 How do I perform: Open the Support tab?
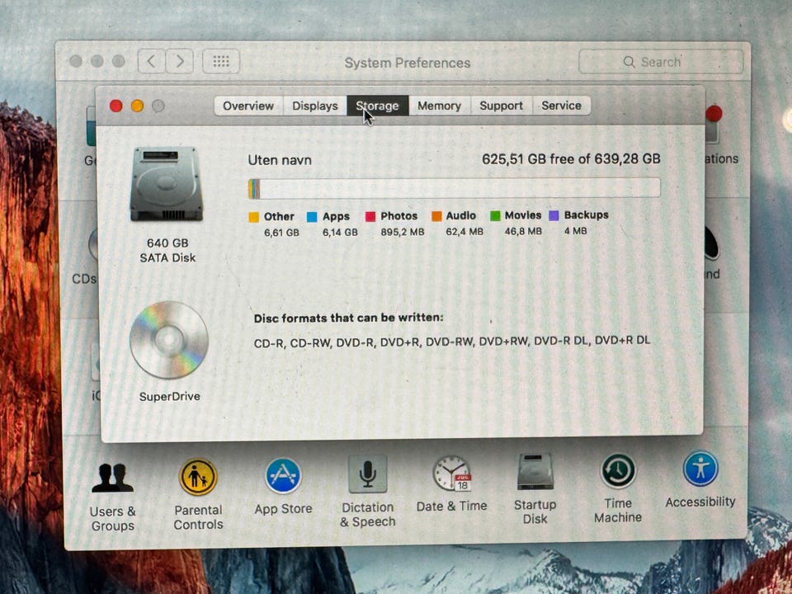tap(501, 106)
